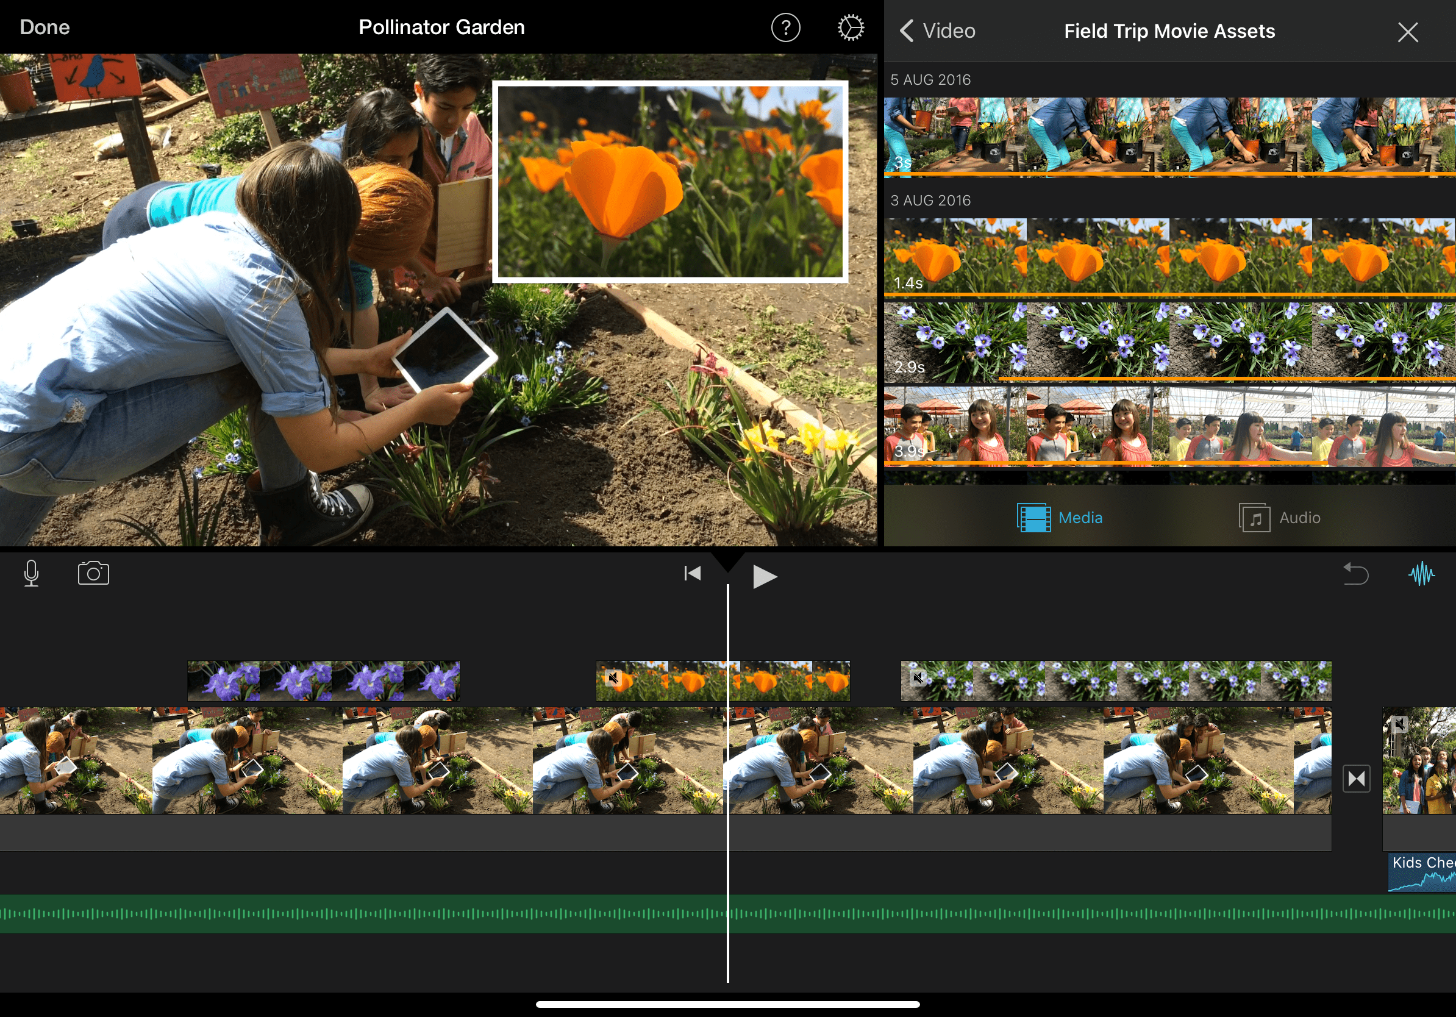The width and height of the screenshot is (1456, 1017).
Task: Switch to the Audio tab
Action: tap(1280, 518)
